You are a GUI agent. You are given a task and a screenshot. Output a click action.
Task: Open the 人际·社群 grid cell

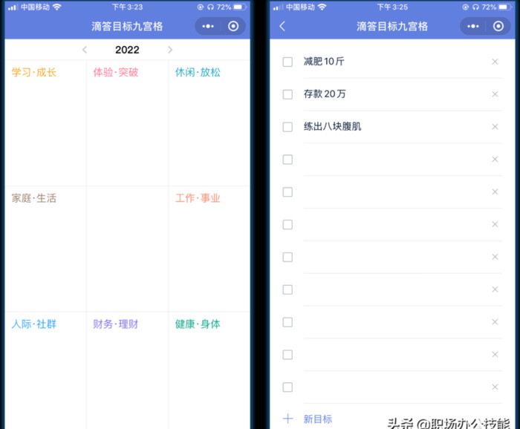click(x=46, y=370)
